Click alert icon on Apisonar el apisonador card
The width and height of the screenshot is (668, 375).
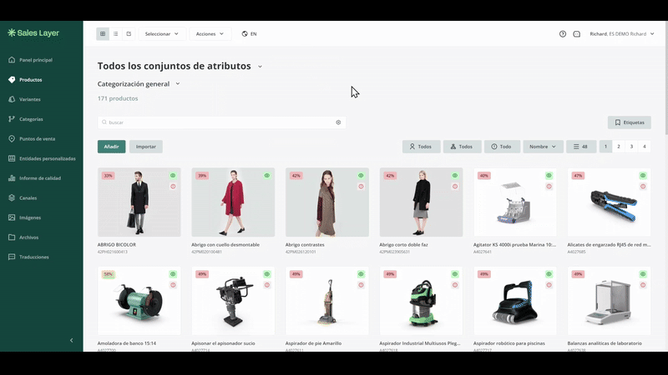[267, 285]
